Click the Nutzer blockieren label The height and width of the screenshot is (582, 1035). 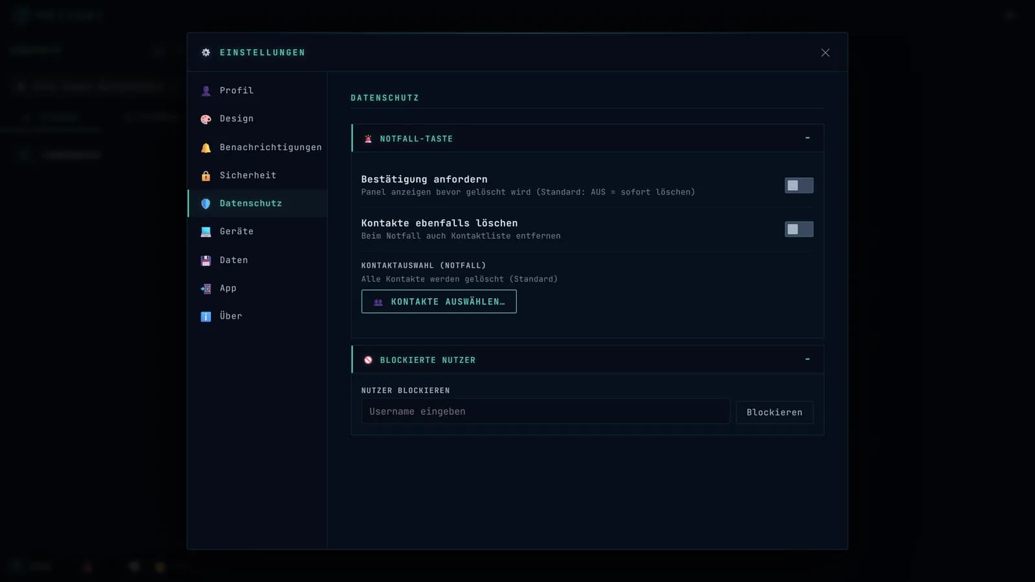[406, 390]
